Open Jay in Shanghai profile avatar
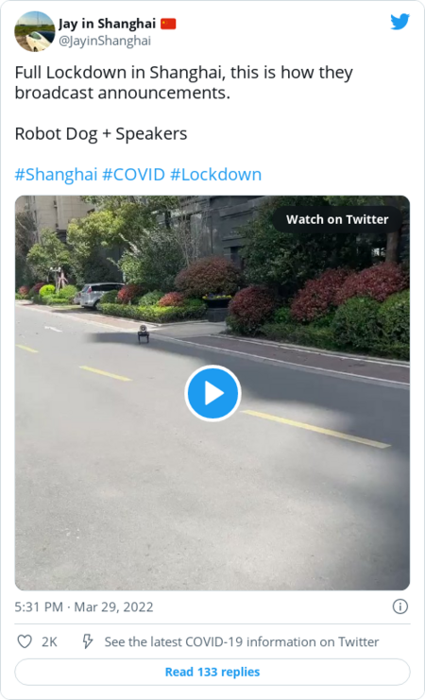425x700 pixels. point(35,31)
